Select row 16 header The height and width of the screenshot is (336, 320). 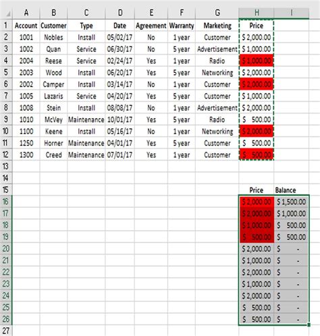pos(6,202)
